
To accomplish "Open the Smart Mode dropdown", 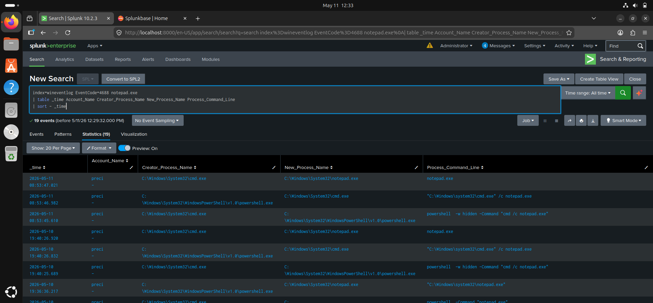I will point(623,121).
